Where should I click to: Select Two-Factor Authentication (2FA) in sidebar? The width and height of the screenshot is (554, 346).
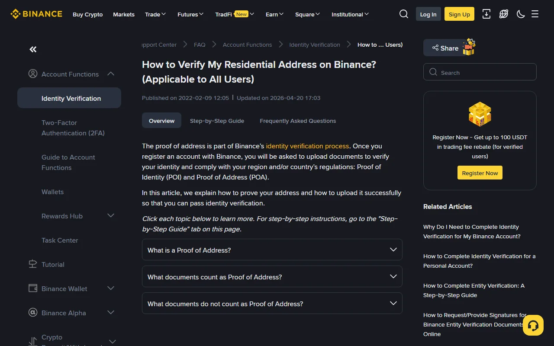click(73, 128)
